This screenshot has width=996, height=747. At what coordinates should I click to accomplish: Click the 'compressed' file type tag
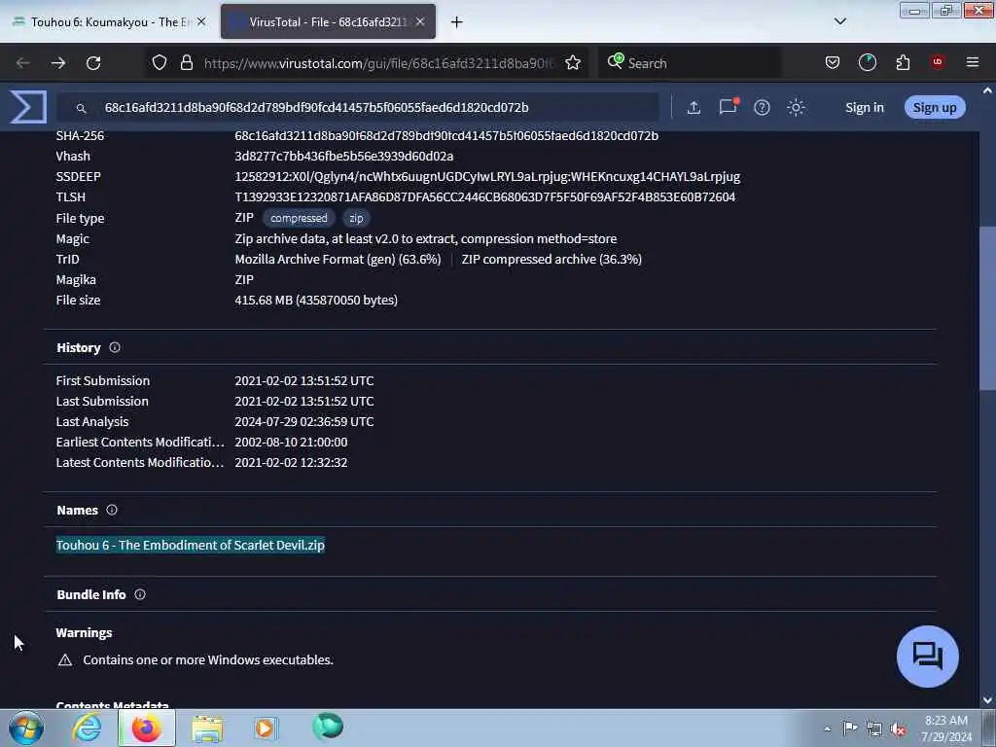pyautogui.click(x=299, y=218)
